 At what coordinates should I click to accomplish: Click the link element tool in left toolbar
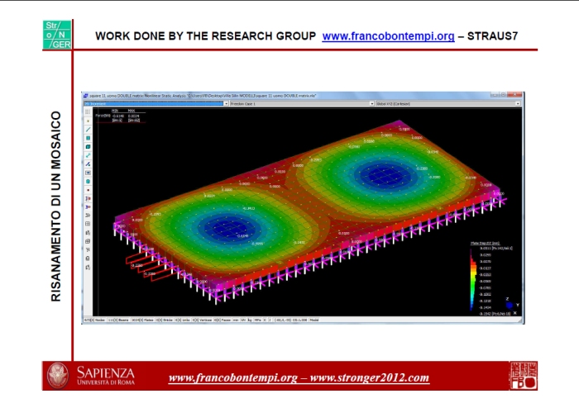pos(88,155)
